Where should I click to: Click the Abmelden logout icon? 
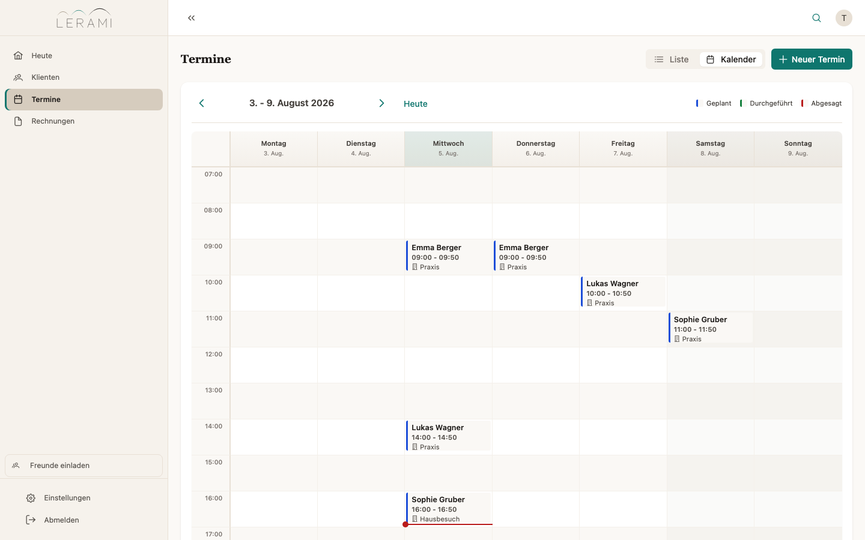(x=31, y=520)
